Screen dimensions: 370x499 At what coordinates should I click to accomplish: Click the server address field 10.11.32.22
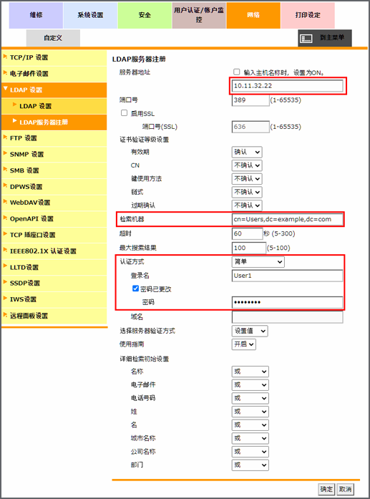[288, 86]
